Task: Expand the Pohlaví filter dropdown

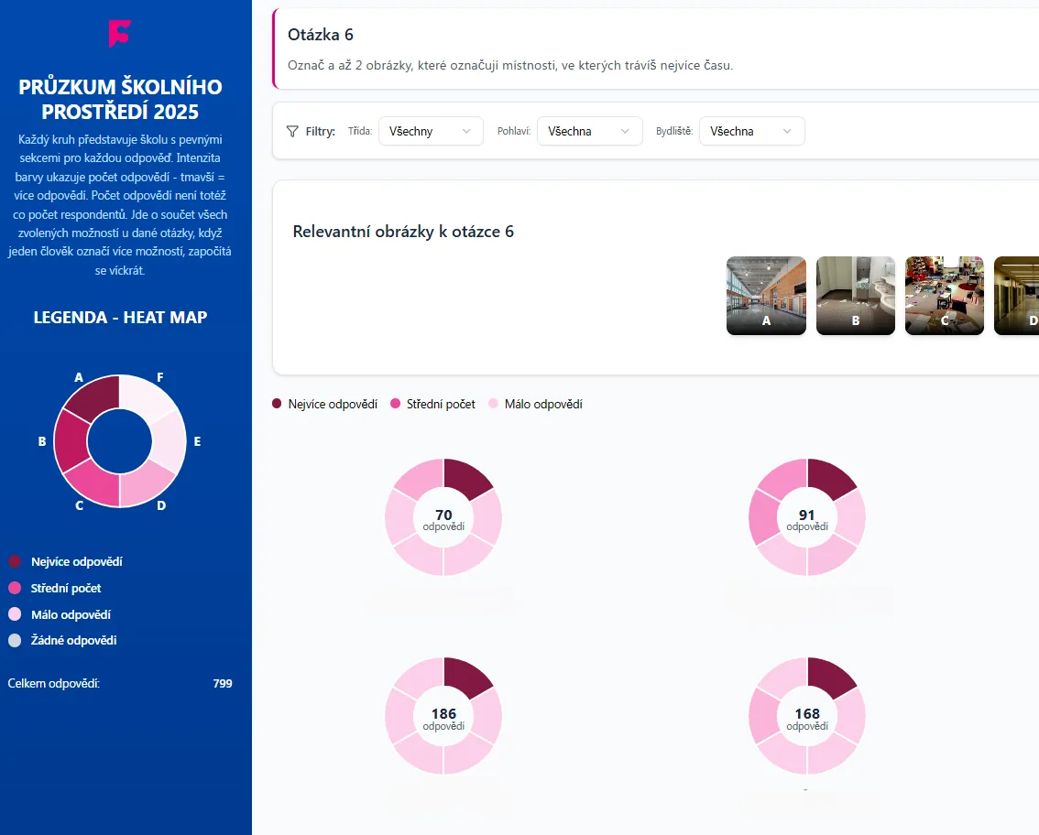Action: [589, 131]
